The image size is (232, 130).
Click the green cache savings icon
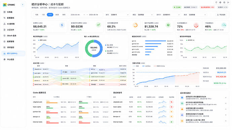coord(168,25)
